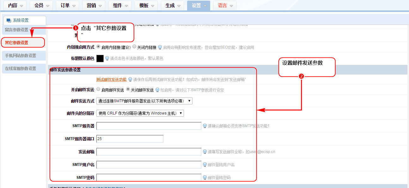Open the 设置 top menu dropdown
Image resolution: width=409 pixels, height=188 pixels.
198,6
